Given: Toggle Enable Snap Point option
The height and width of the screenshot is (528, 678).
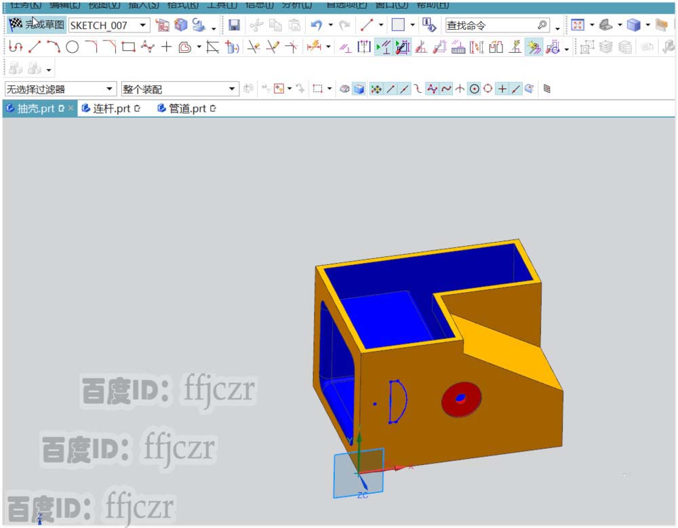Looking at the screenshot, I should (376, 89).
